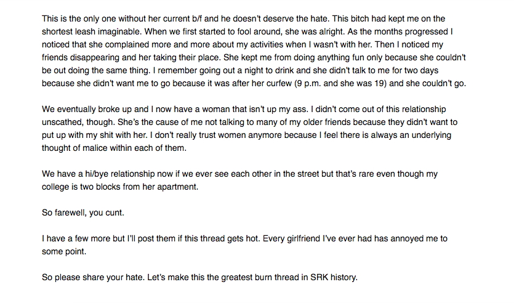Click the text "college is two blocks from her apartment"
The height and width of the screenshot is (303, 514).
[x=119, y=187]
